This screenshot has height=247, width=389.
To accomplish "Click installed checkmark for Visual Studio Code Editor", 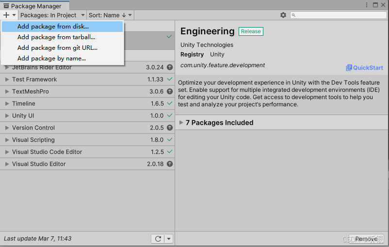I will coord(169,152).
